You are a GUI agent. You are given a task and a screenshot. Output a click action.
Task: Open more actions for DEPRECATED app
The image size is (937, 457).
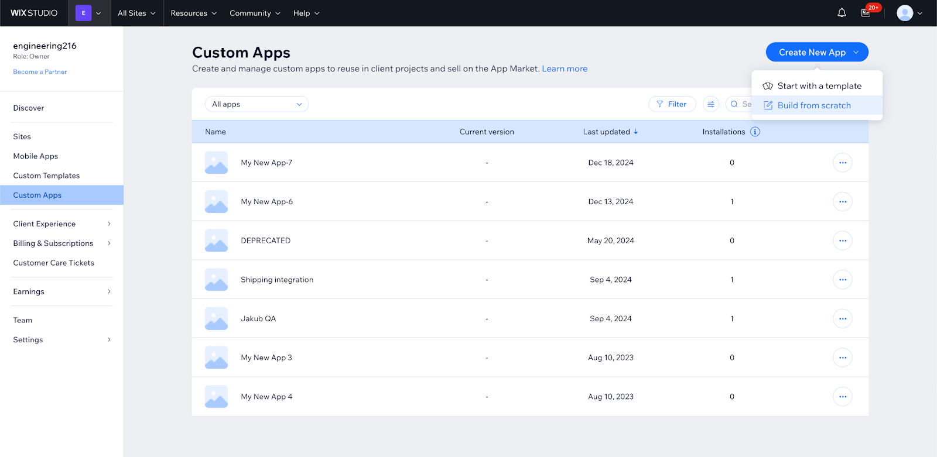point(842,240)
